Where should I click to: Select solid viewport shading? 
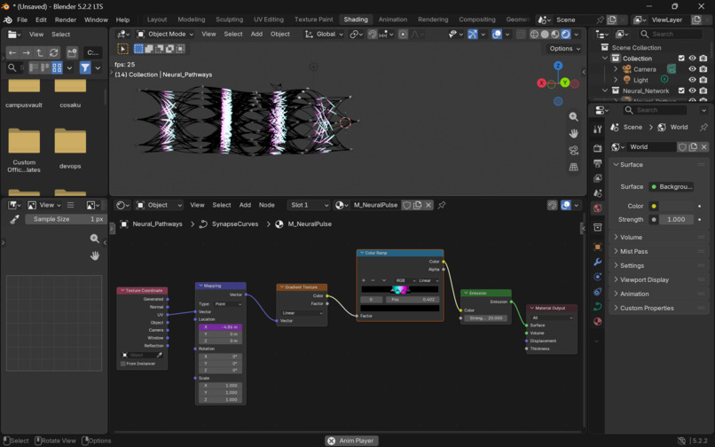[545, 35]
